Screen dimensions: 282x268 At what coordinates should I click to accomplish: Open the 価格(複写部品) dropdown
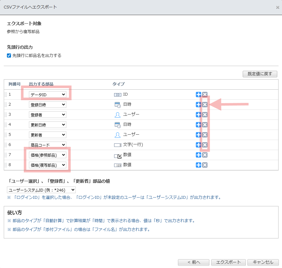(47, 165)
